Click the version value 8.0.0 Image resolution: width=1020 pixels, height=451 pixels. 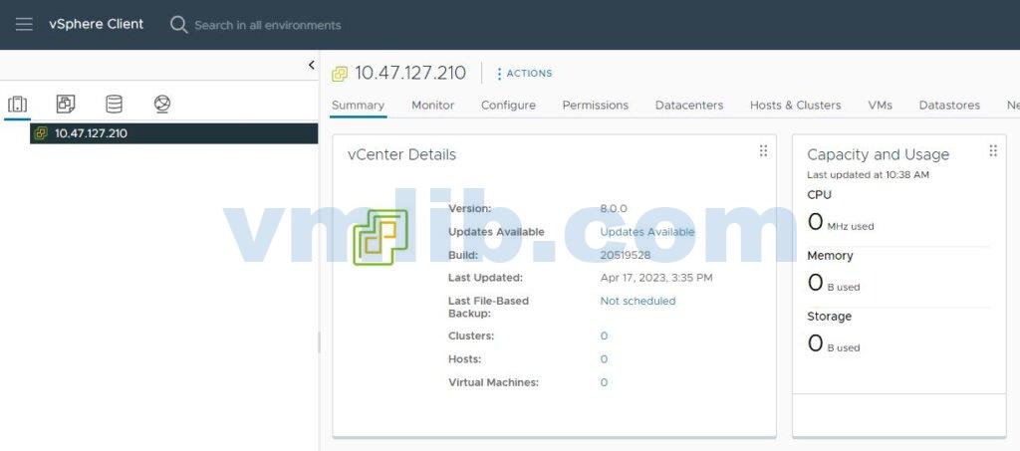(x=614, y=209)
